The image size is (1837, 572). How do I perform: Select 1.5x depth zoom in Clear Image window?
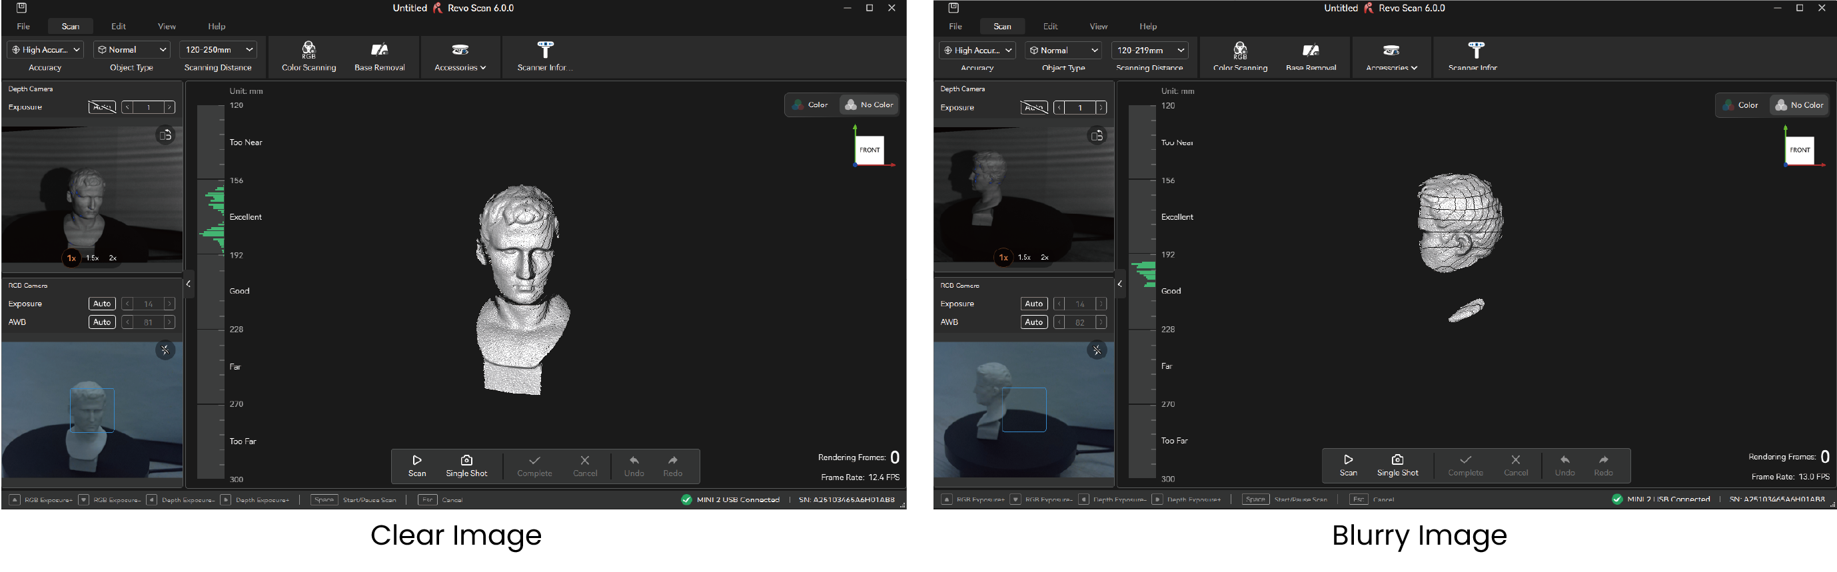[x=92, y=258]
